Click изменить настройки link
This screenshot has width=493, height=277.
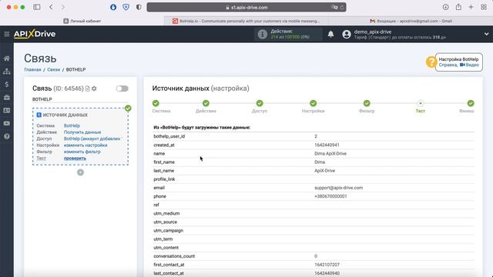click(86, 145)
